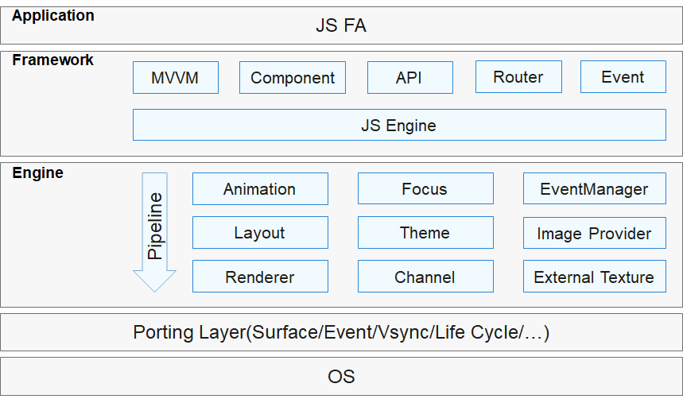Click the Pipeline downward arrow

[154, 230]
